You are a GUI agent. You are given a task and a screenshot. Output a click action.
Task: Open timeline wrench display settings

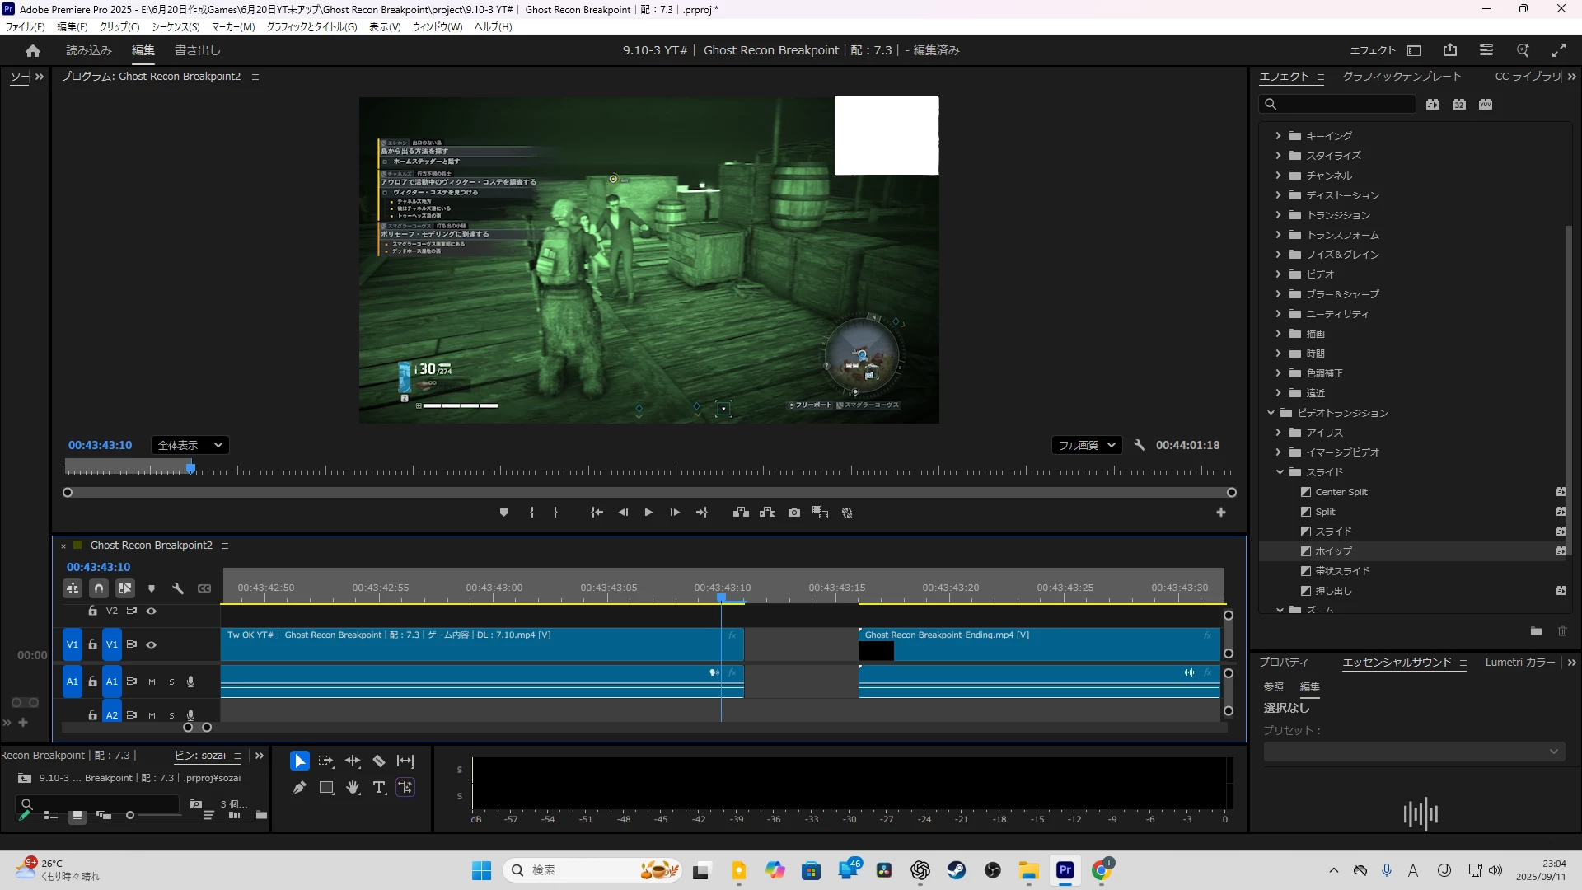(178, 588)
